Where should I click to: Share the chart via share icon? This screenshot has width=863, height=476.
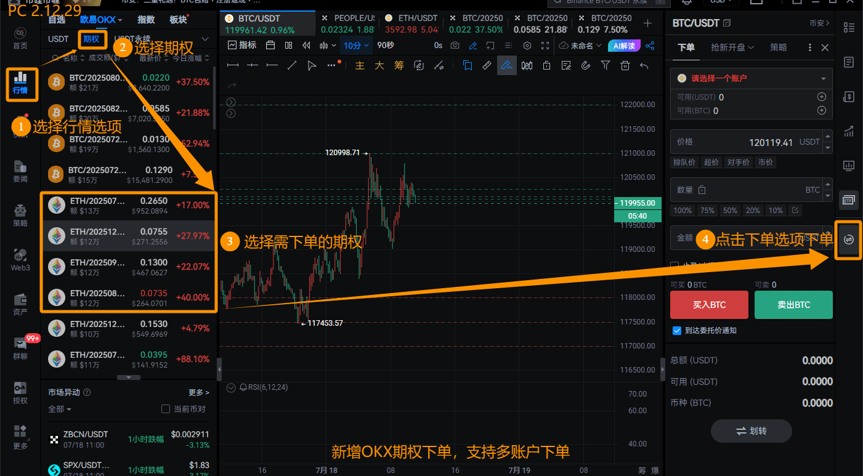tap(650, 45)
